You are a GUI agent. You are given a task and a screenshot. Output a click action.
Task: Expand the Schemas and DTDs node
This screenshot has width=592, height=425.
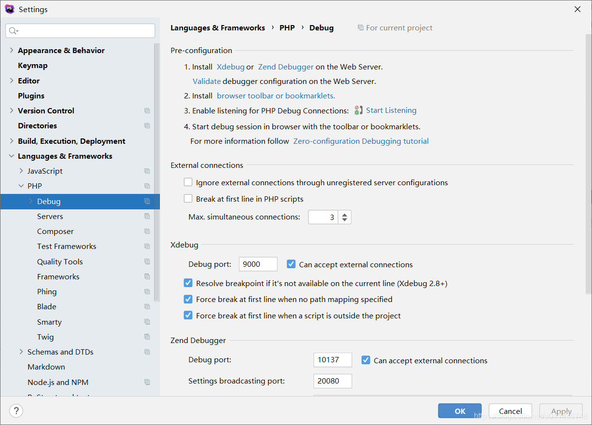(x=21, y=352)
